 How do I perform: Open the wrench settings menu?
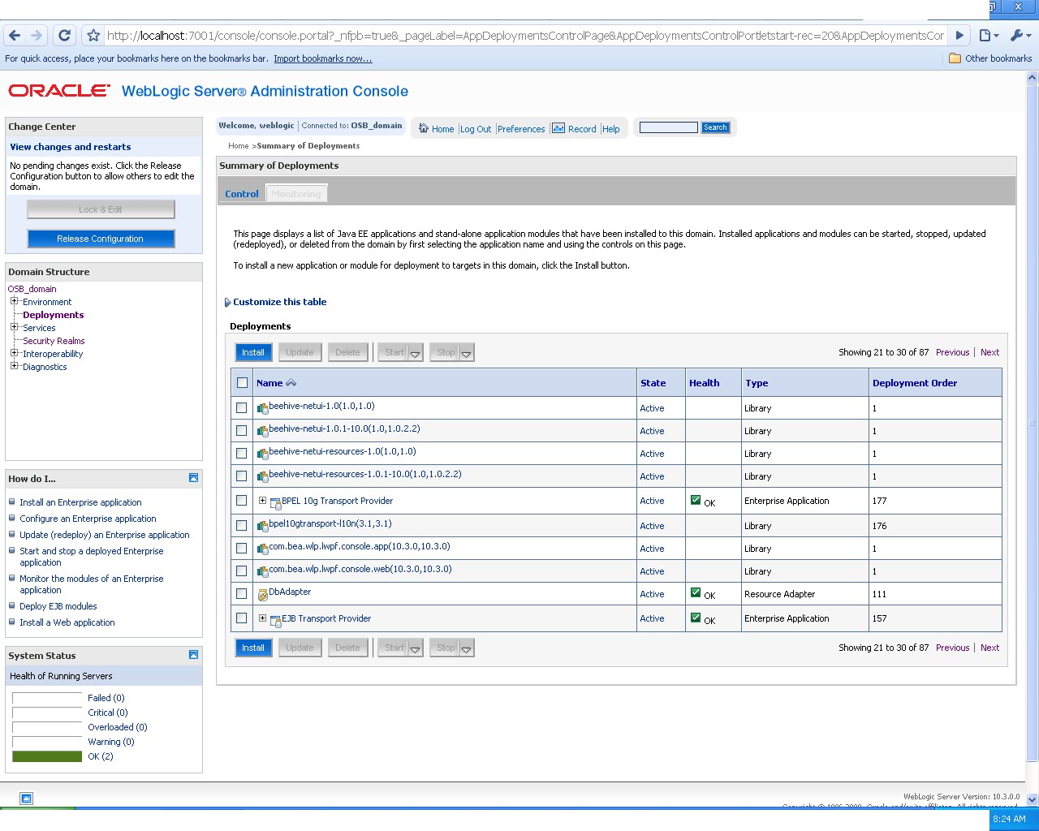pos(1020,36)
